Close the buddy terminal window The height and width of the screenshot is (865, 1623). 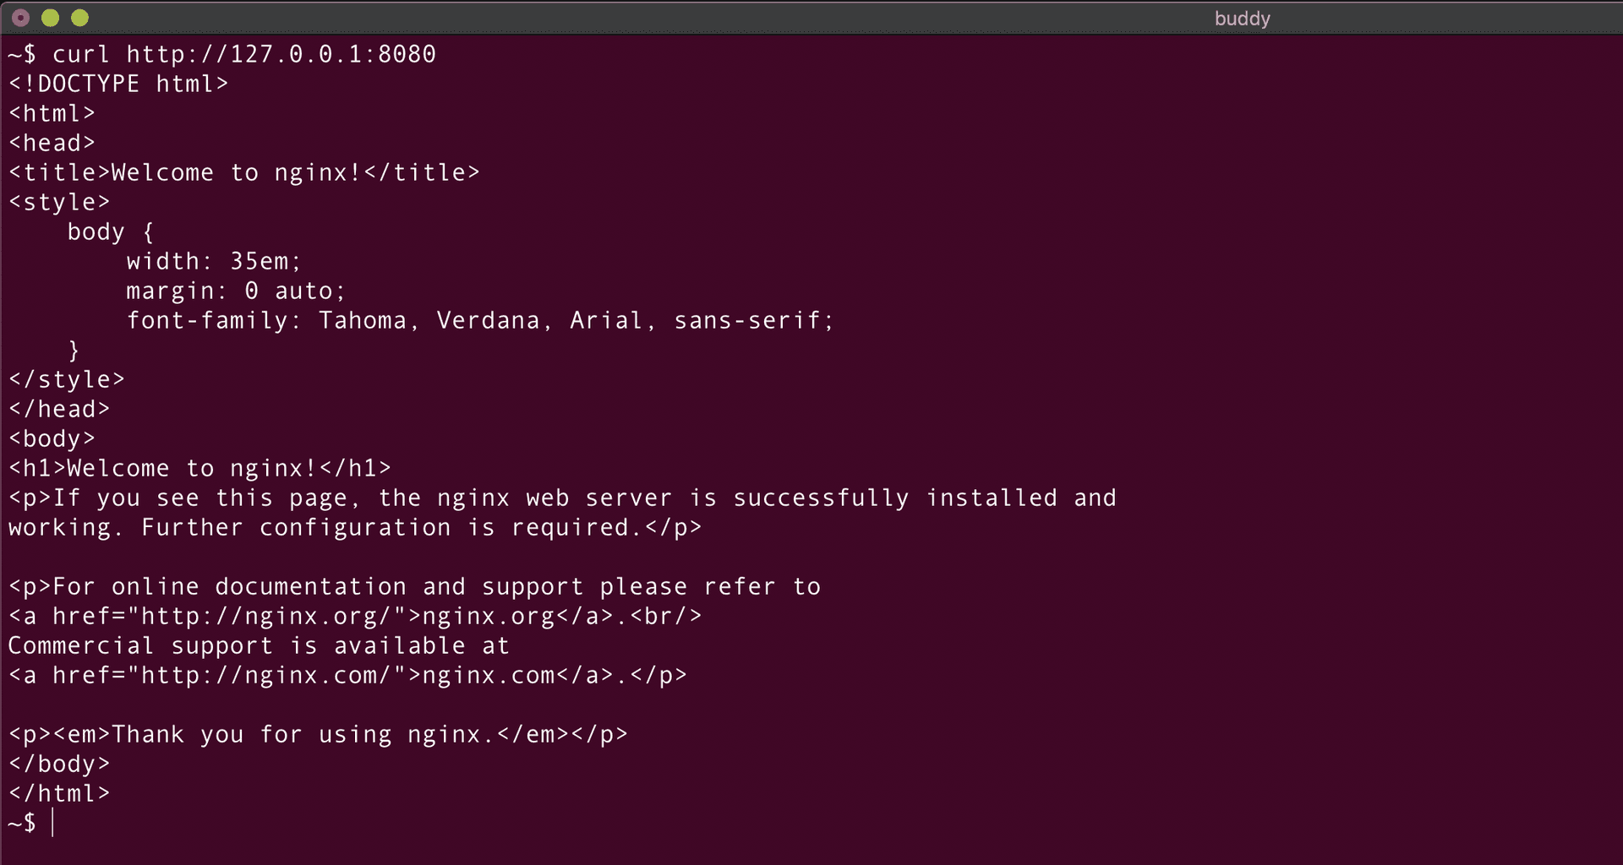click(x=21, y=18)
